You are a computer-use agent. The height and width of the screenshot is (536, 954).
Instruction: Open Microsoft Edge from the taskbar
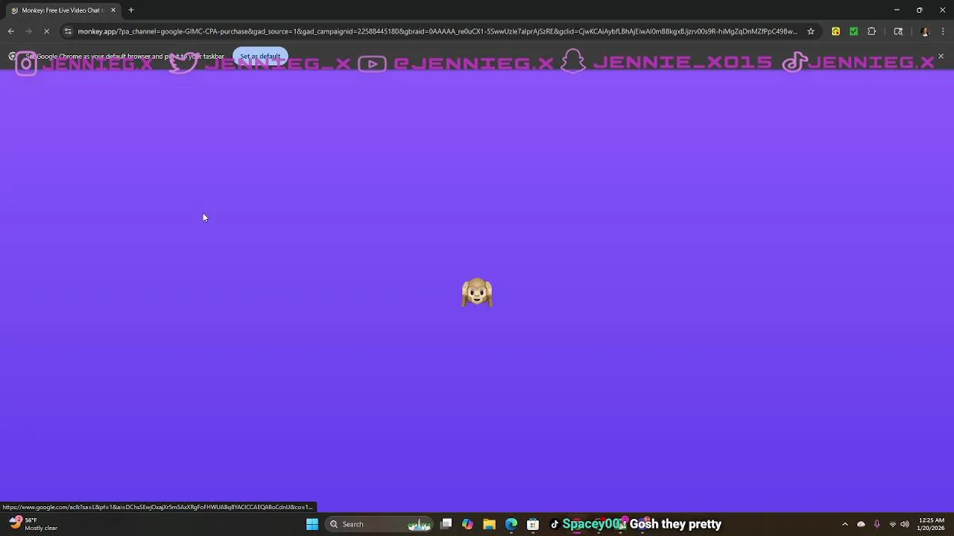[x=511, y=524]
